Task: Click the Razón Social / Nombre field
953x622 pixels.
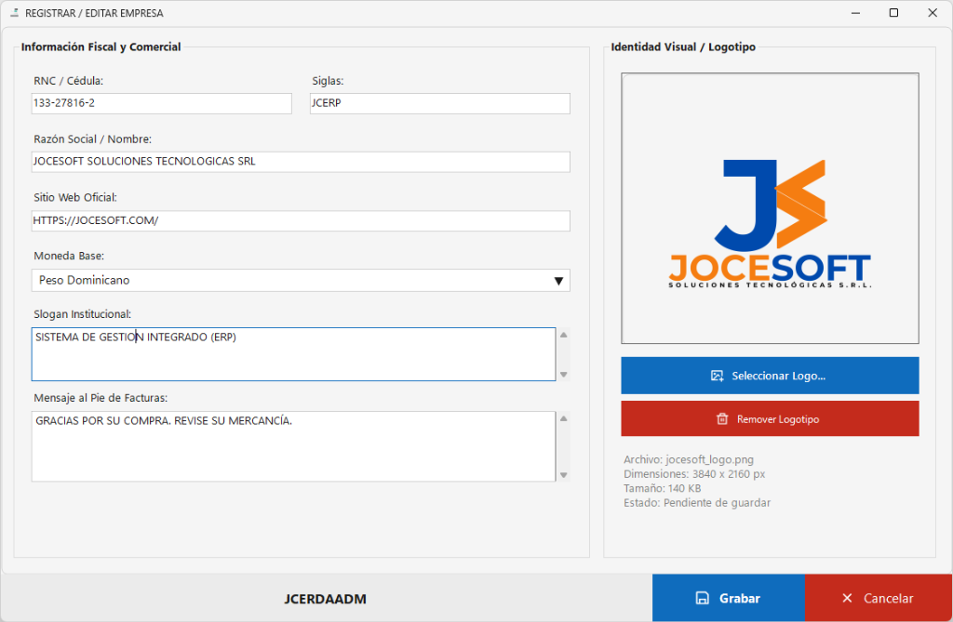Action: point(301,162)
